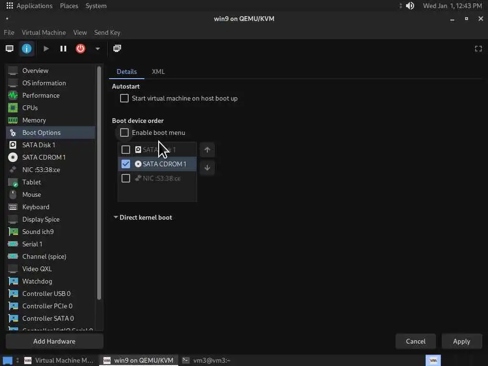Select Serial 1 device
Image resolution: width=488 pixels, height=366 pixels.
click(51, 244)
